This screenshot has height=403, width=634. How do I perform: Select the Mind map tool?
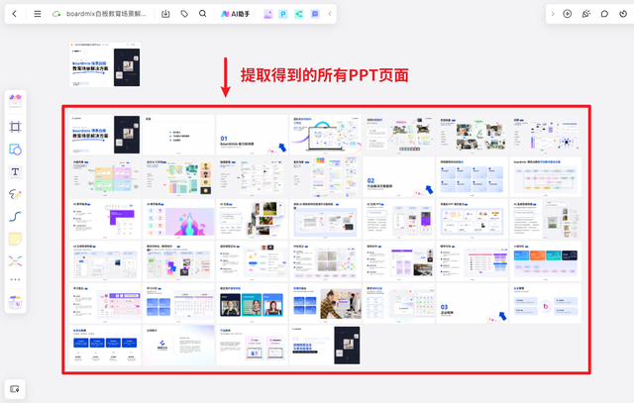(x=16, y=261)
